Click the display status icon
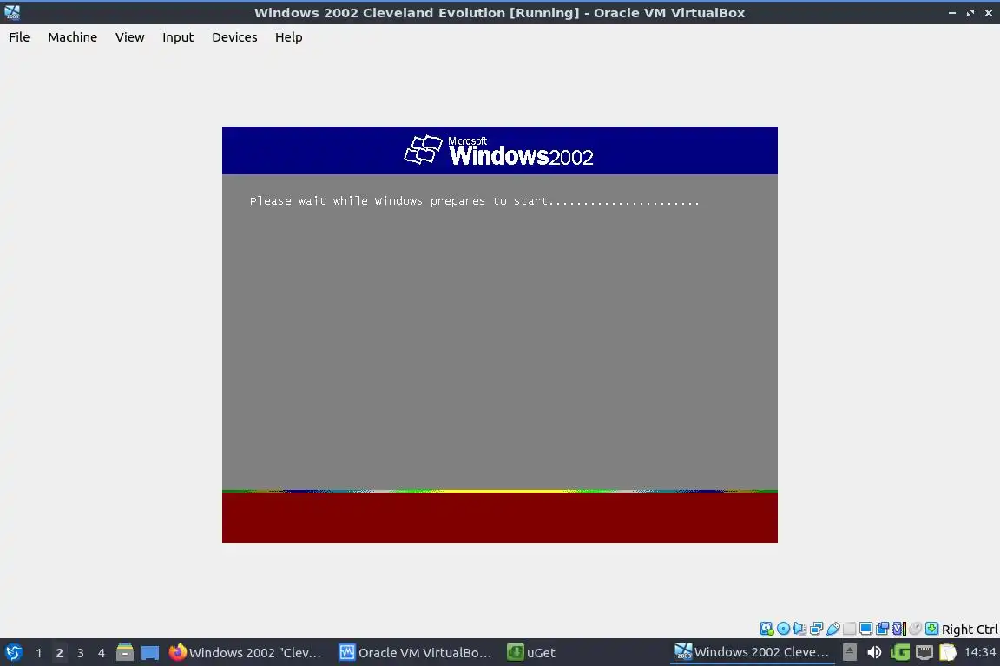Image resolution: width=1000 pixels, height=666 pixels. pyautogui.click(x=865, y=629)
